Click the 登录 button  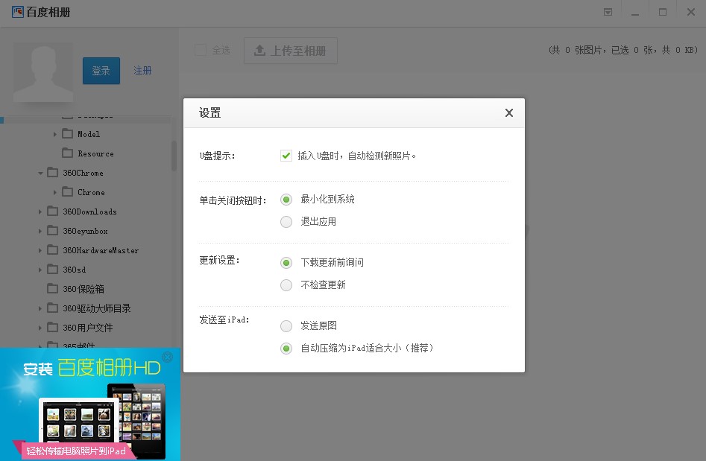(101, 71)
